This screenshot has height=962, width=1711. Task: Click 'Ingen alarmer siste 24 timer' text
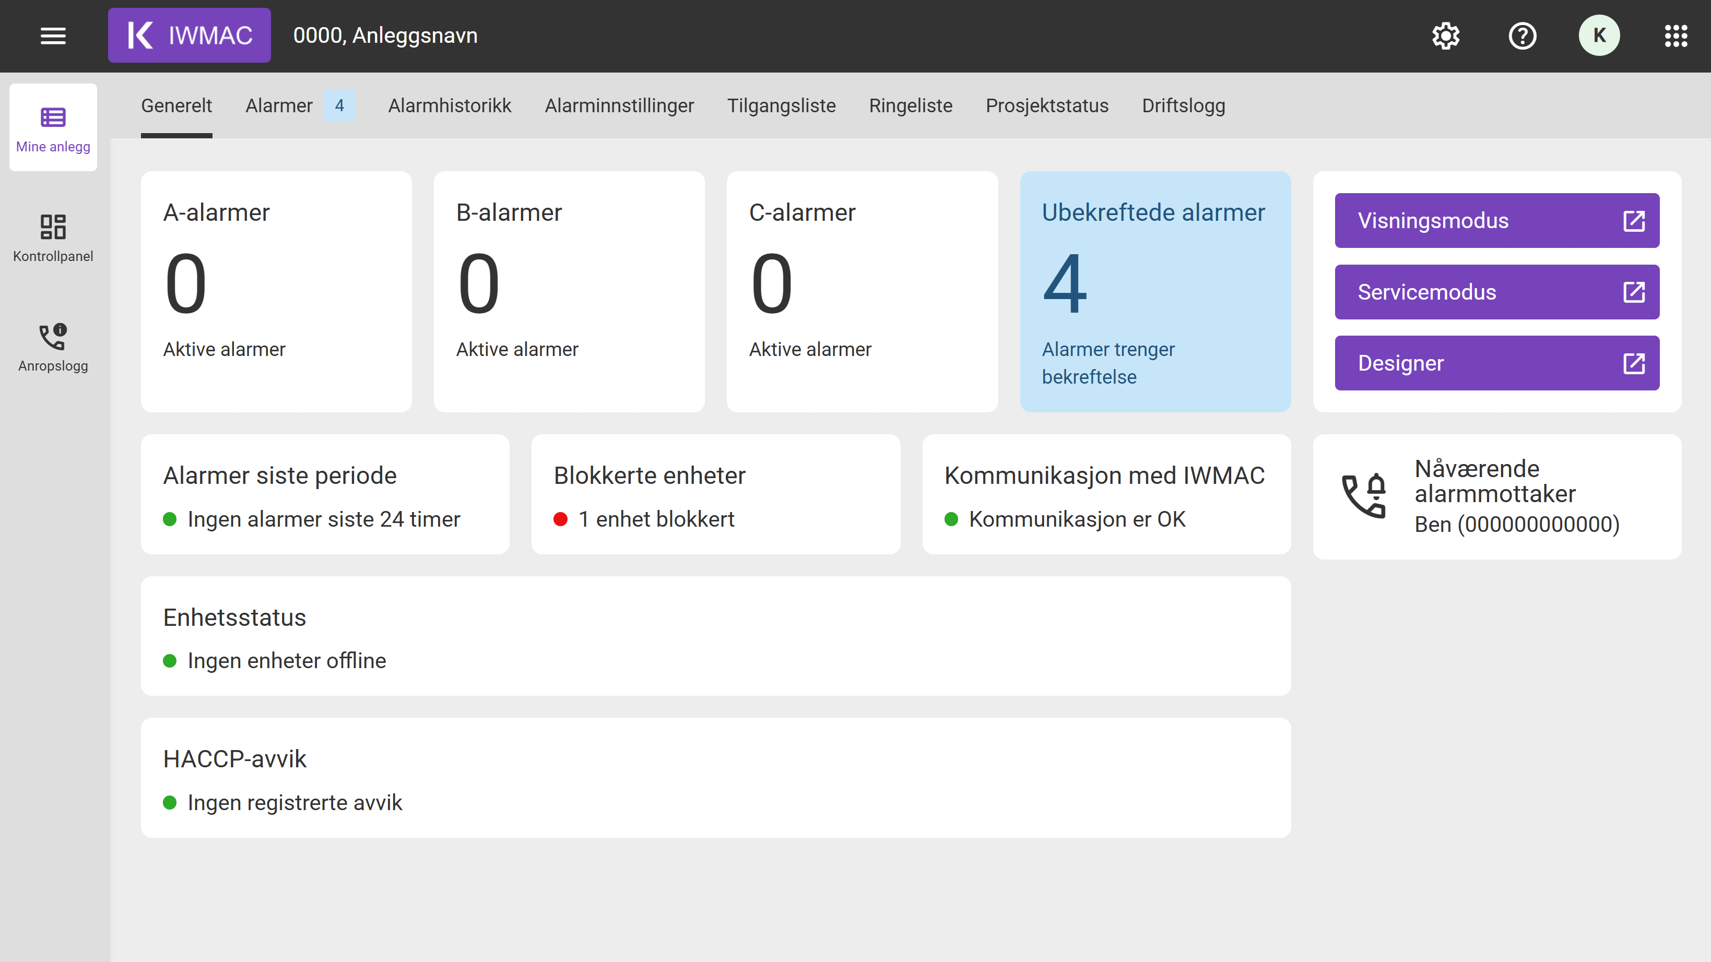[324, 519]
